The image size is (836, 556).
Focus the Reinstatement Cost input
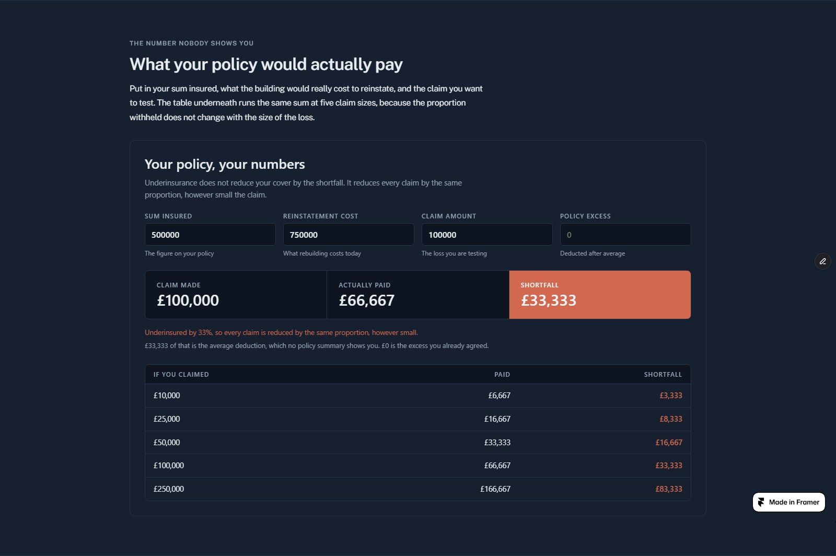349,235
